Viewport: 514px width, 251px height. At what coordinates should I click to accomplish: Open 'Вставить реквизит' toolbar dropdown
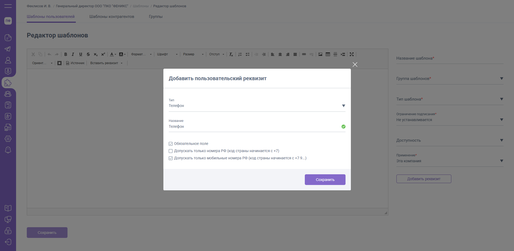point(106,63)
